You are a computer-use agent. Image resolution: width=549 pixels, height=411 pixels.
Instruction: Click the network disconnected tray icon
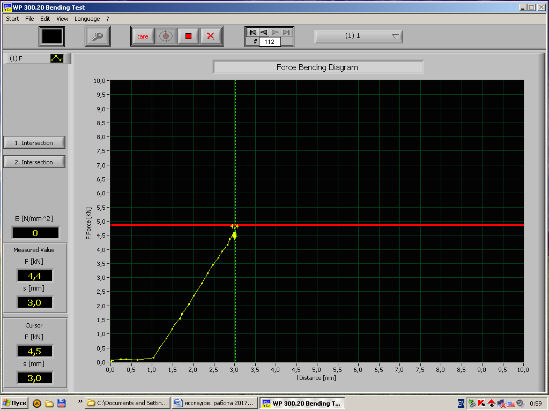click(501, 404)
